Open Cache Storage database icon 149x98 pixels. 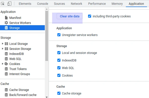[6, 90]
